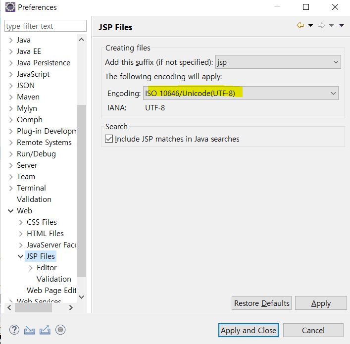Expand the Editor node under JSP Files
Screen dimensions: 350x344
(x=31, y=268)
